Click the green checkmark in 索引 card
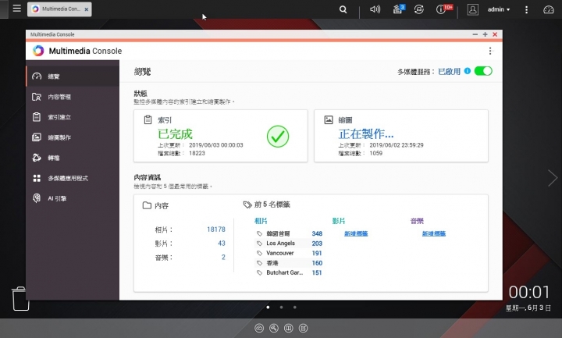The width and height of the screenshot is (562, 338). click(278, 136)
